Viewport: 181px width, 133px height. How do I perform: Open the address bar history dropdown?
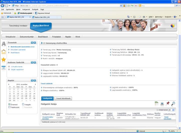click(x=121, y=5)
